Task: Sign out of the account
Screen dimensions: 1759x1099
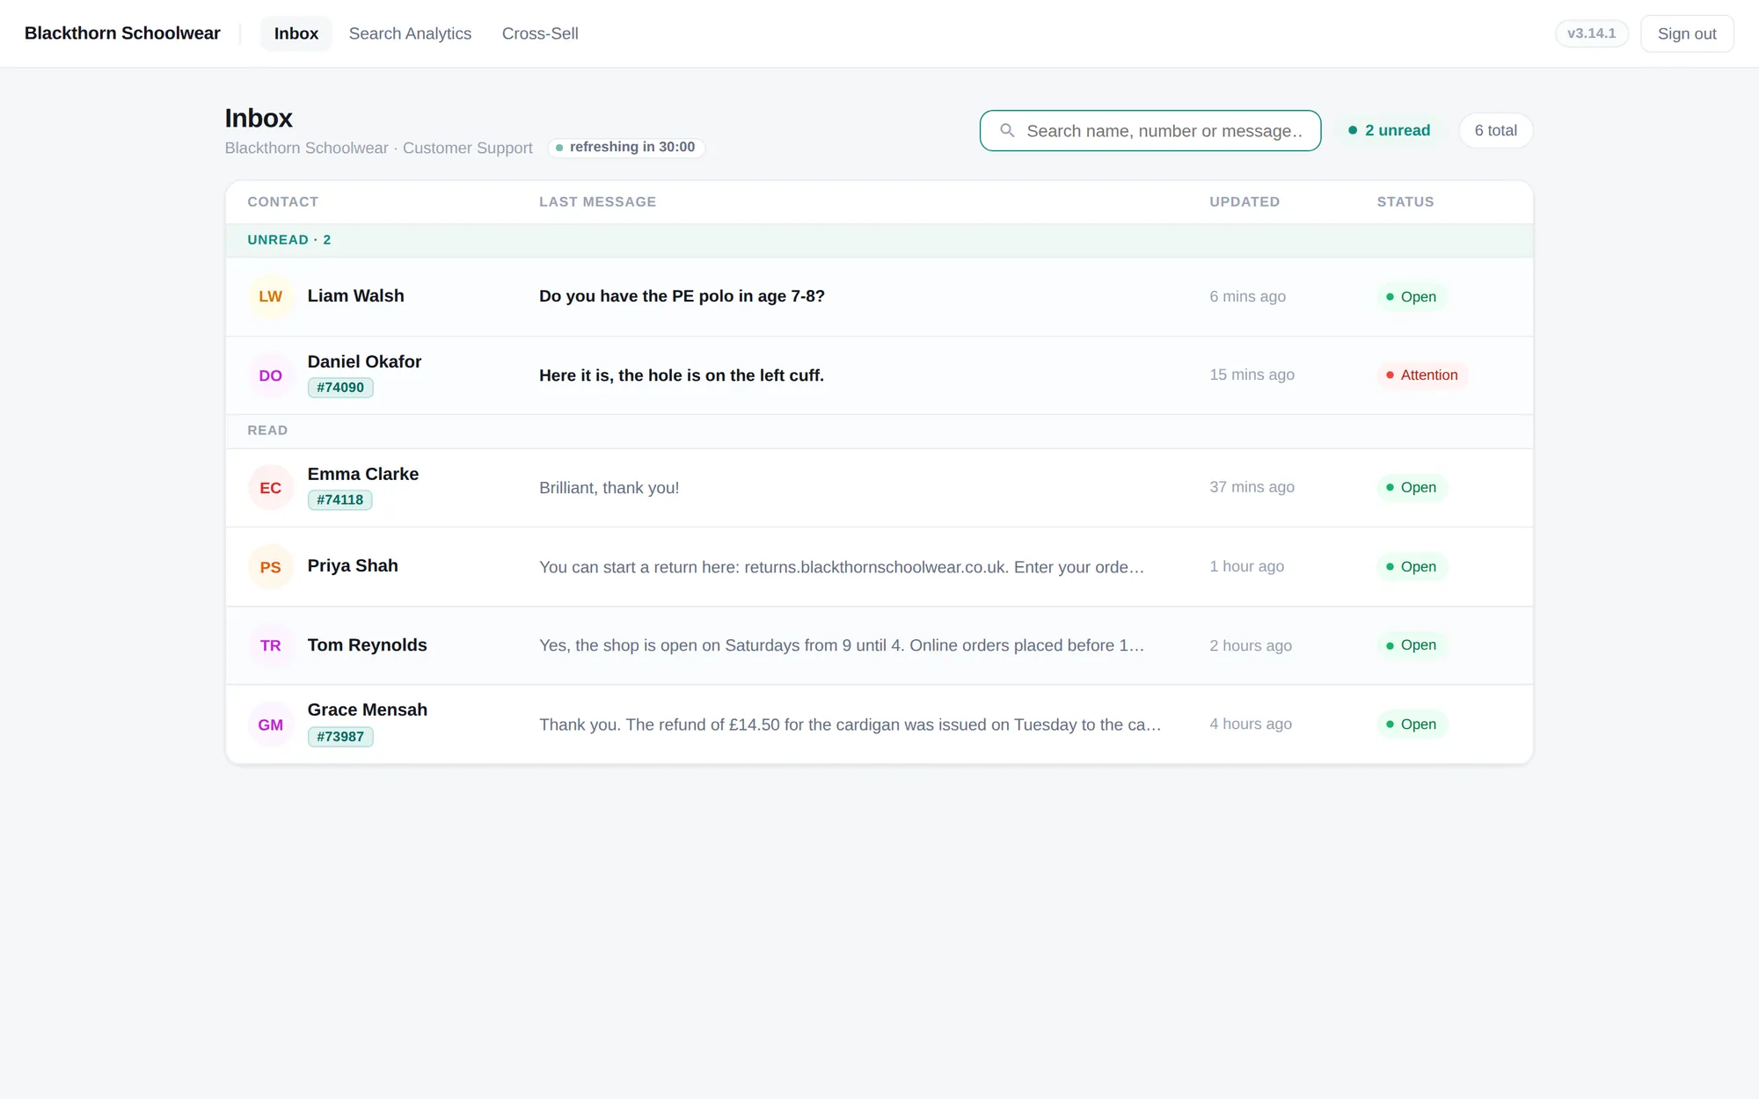Action: click(1687, 33)
